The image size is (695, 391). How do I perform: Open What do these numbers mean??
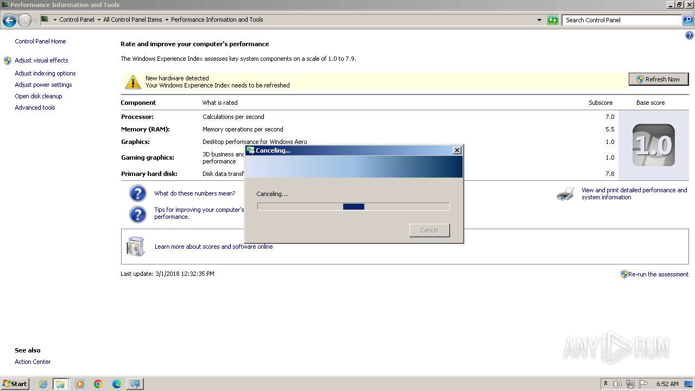(195, 193)
